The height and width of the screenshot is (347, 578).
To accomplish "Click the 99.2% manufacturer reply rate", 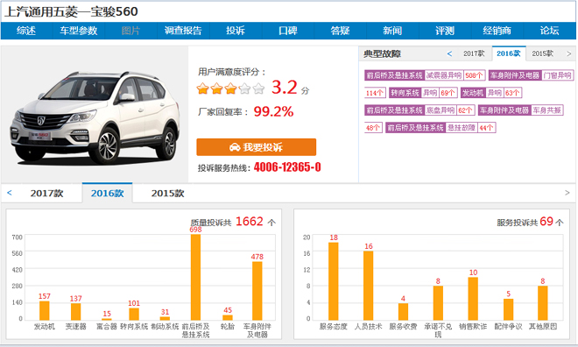I will pyautogui.click(x=273, y=111).
